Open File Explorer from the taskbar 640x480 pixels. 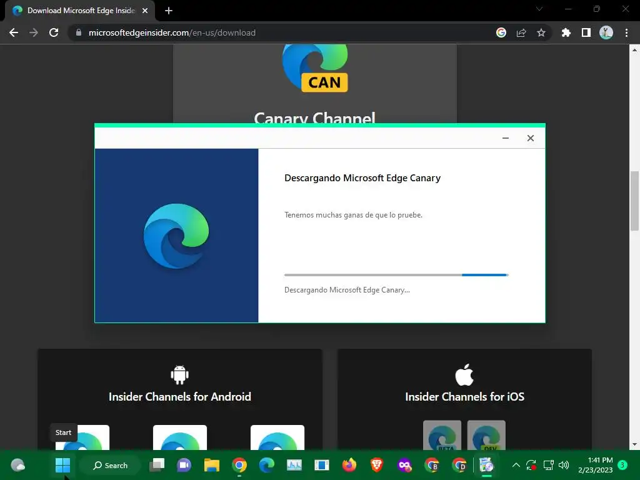click(x=212, y=465)
